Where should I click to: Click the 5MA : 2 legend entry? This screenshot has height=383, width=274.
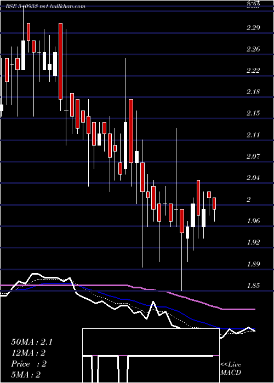(x=26, y=374)
